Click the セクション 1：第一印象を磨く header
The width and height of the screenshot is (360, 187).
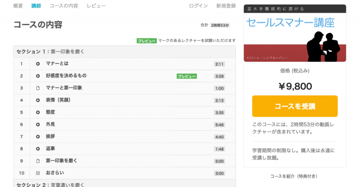tap(124, 52)
